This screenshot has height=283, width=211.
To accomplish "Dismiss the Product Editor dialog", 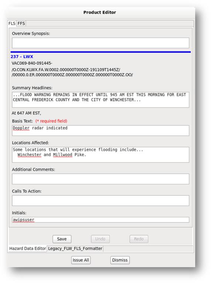I will (120, 260).
